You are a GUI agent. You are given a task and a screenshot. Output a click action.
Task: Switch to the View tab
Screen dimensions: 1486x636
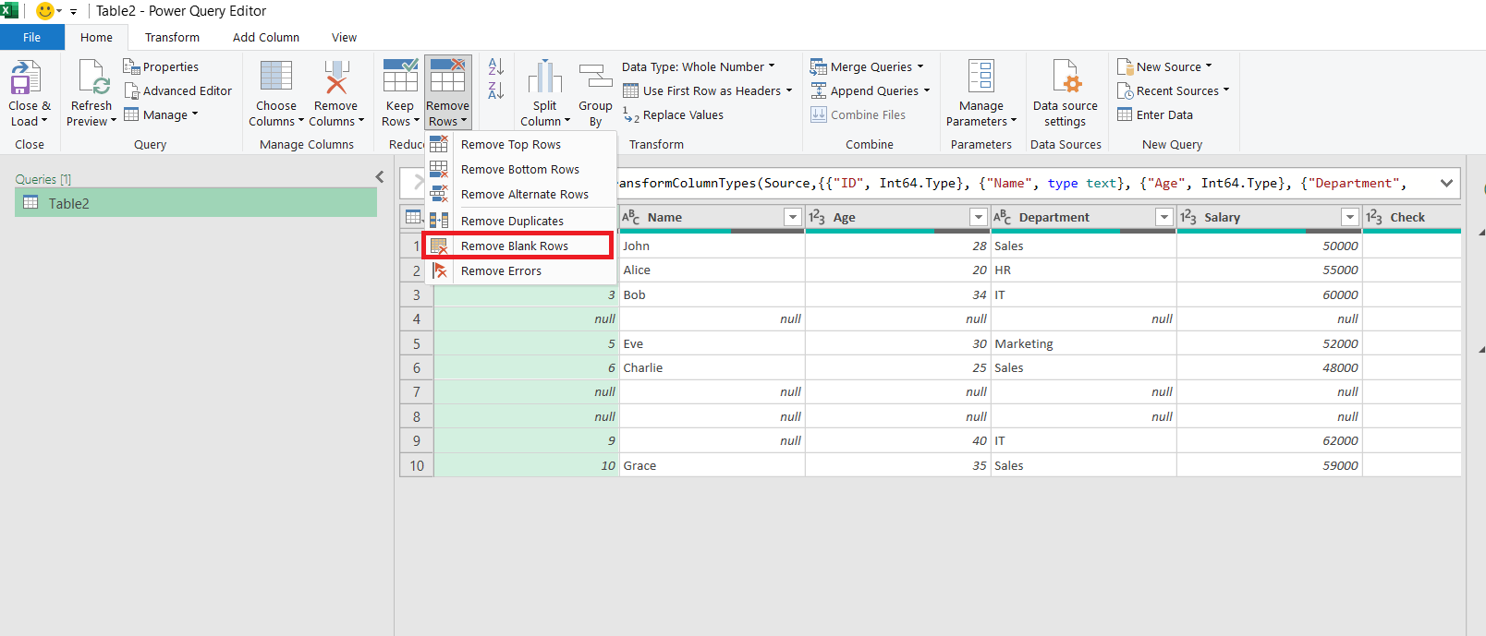[344, 37]
